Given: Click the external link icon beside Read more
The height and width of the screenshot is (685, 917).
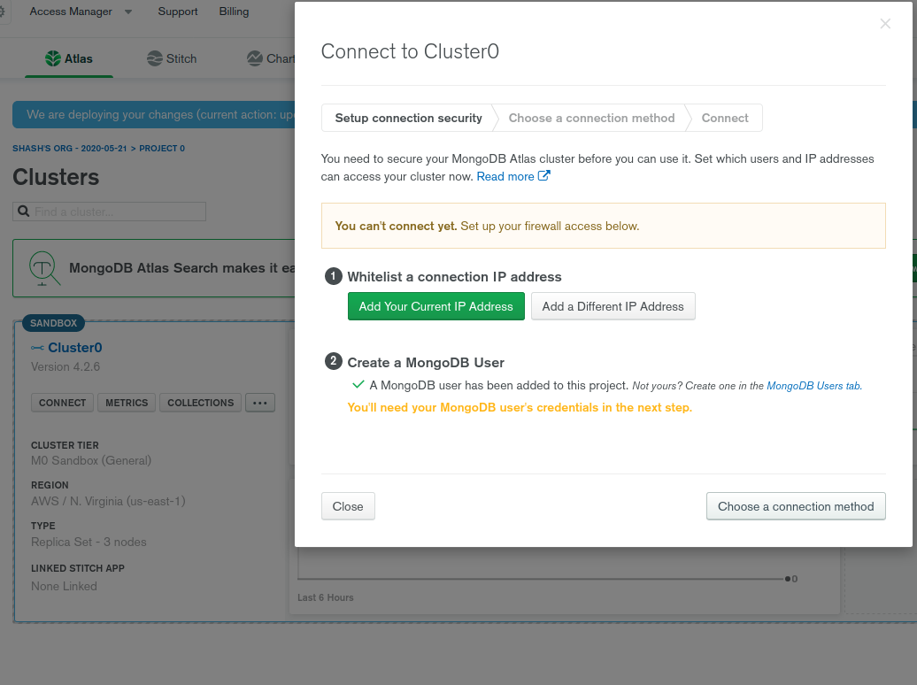Looking at the screenshot, I should pyautogui.click(x=544, y=176).
